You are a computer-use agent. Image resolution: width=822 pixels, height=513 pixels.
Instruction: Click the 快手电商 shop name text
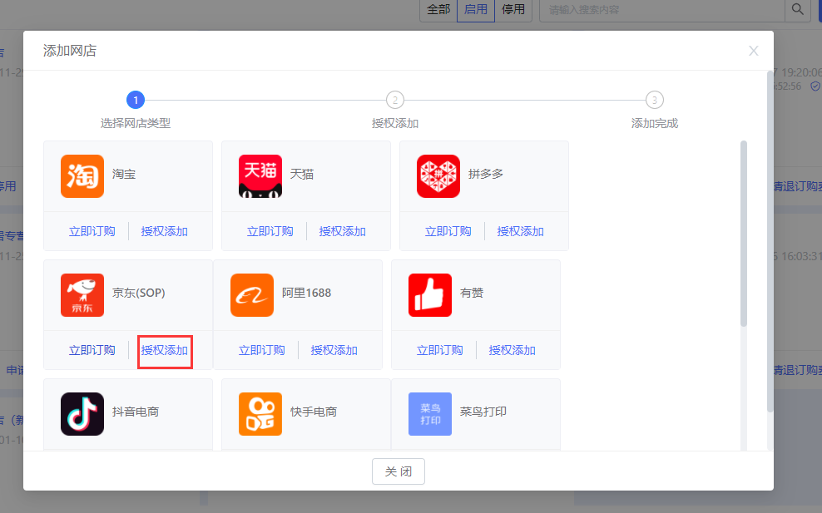(x=314, y=412)
